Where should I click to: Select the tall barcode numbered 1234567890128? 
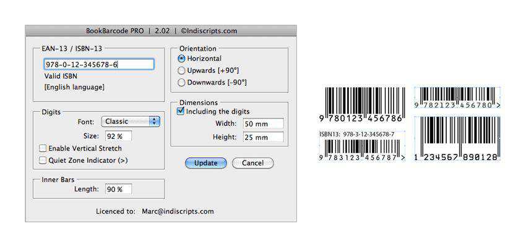(457, 138)
